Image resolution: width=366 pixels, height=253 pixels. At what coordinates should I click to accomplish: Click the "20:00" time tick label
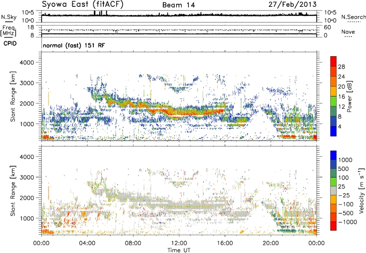(x=270, y=243)
